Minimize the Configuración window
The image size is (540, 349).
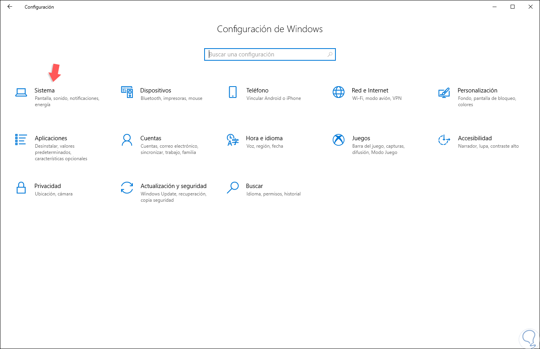coord(495,7)
